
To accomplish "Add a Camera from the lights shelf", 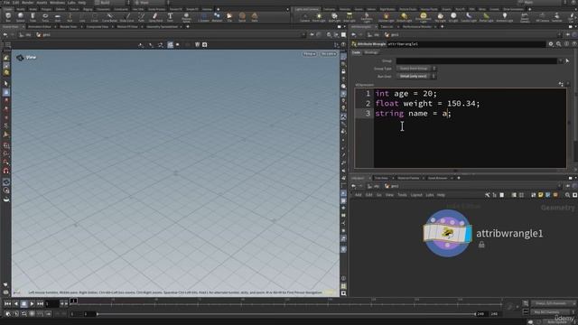I will pyautogui.click(x=304, y=17).
